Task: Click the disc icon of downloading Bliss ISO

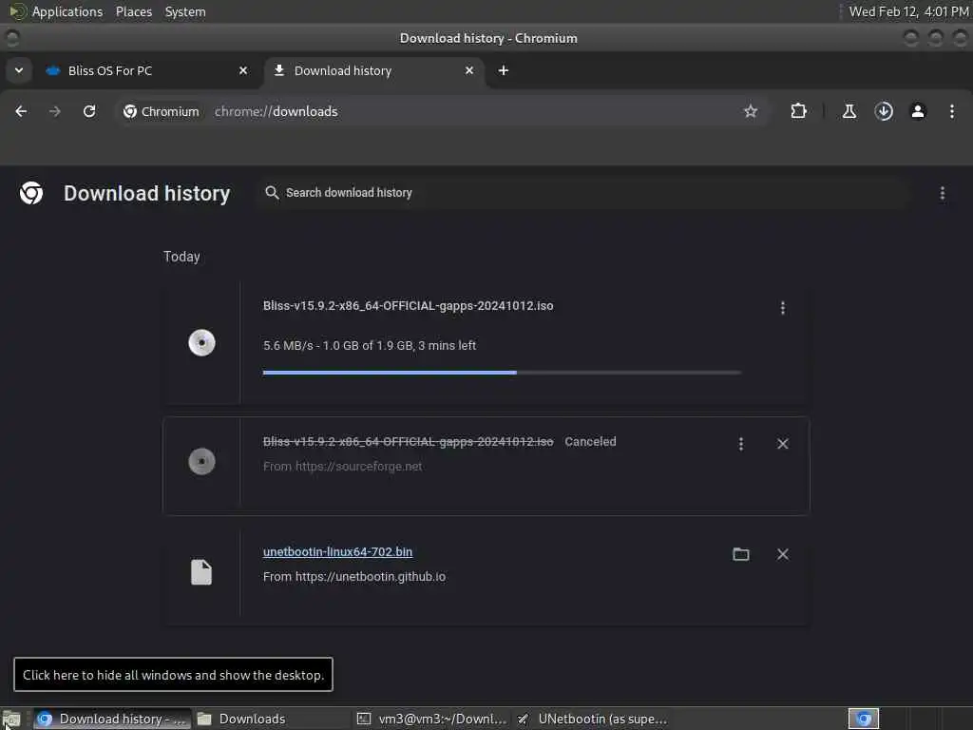Action: click(x=201, y=342)
